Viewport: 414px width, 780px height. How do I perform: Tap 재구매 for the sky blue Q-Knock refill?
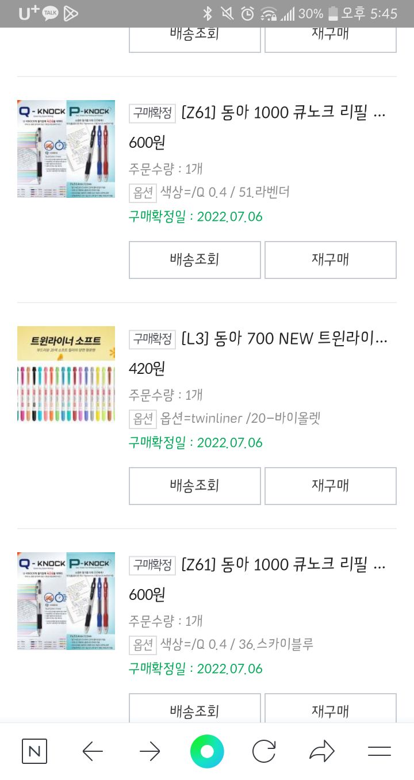[x=330, y=710]
